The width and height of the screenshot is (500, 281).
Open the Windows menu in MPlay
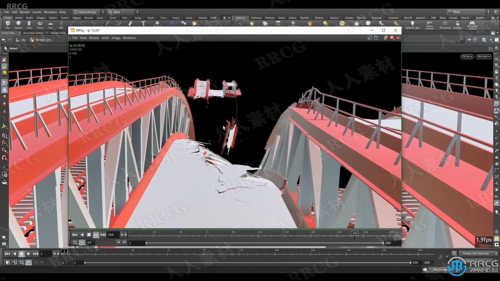click(129, 38)
